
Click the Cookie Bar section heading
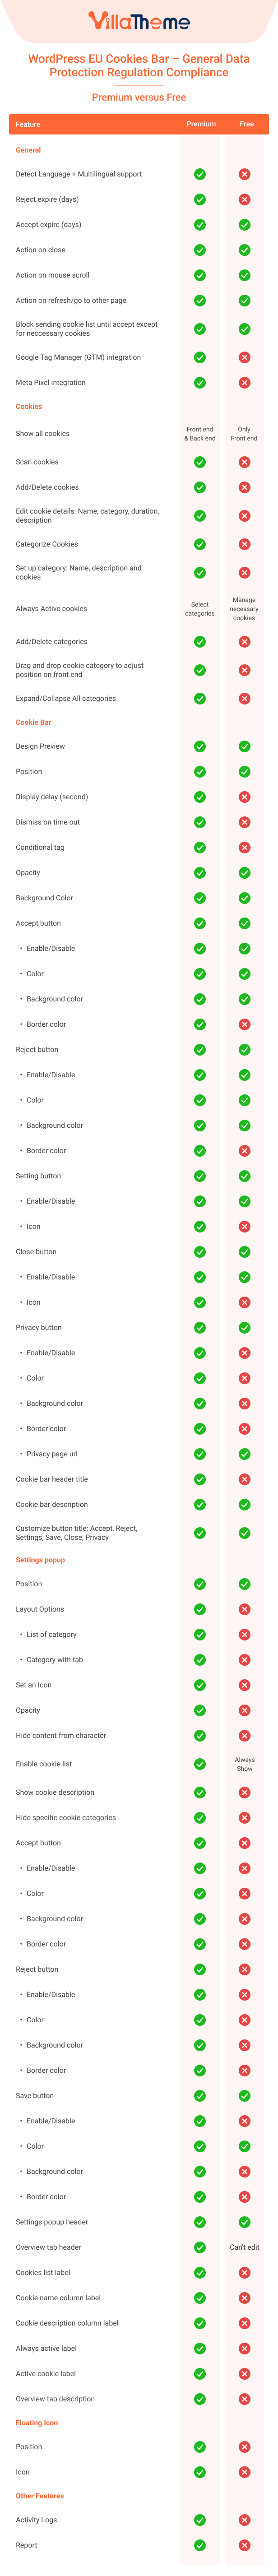pyautogui.click(x=33, y=722)
